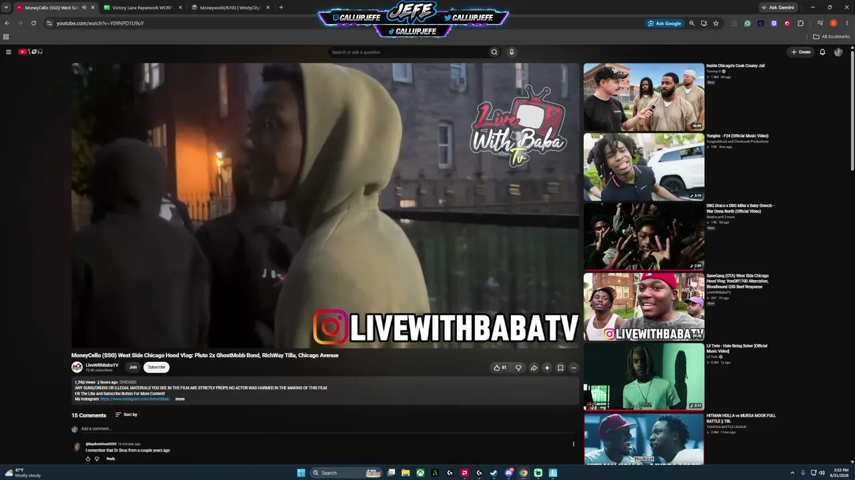Open the Chrome extensions puzzle icon
Screen dimensions: 855x480
[801, 23]
